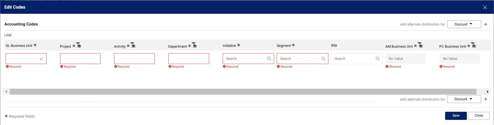Click the hierarchy icon next to Project
This screenshot has height=125, width=494.
[79, 45]
